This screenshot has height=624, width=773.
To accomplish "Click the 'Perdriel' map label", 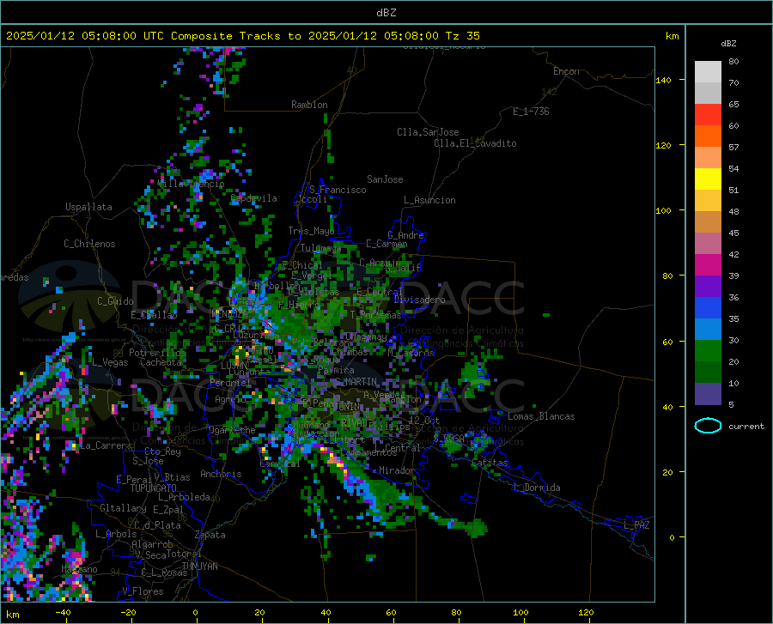I will coord(230,383).
